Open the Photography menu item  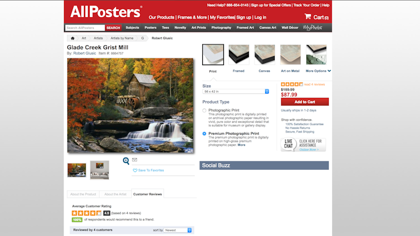(221, 28)
